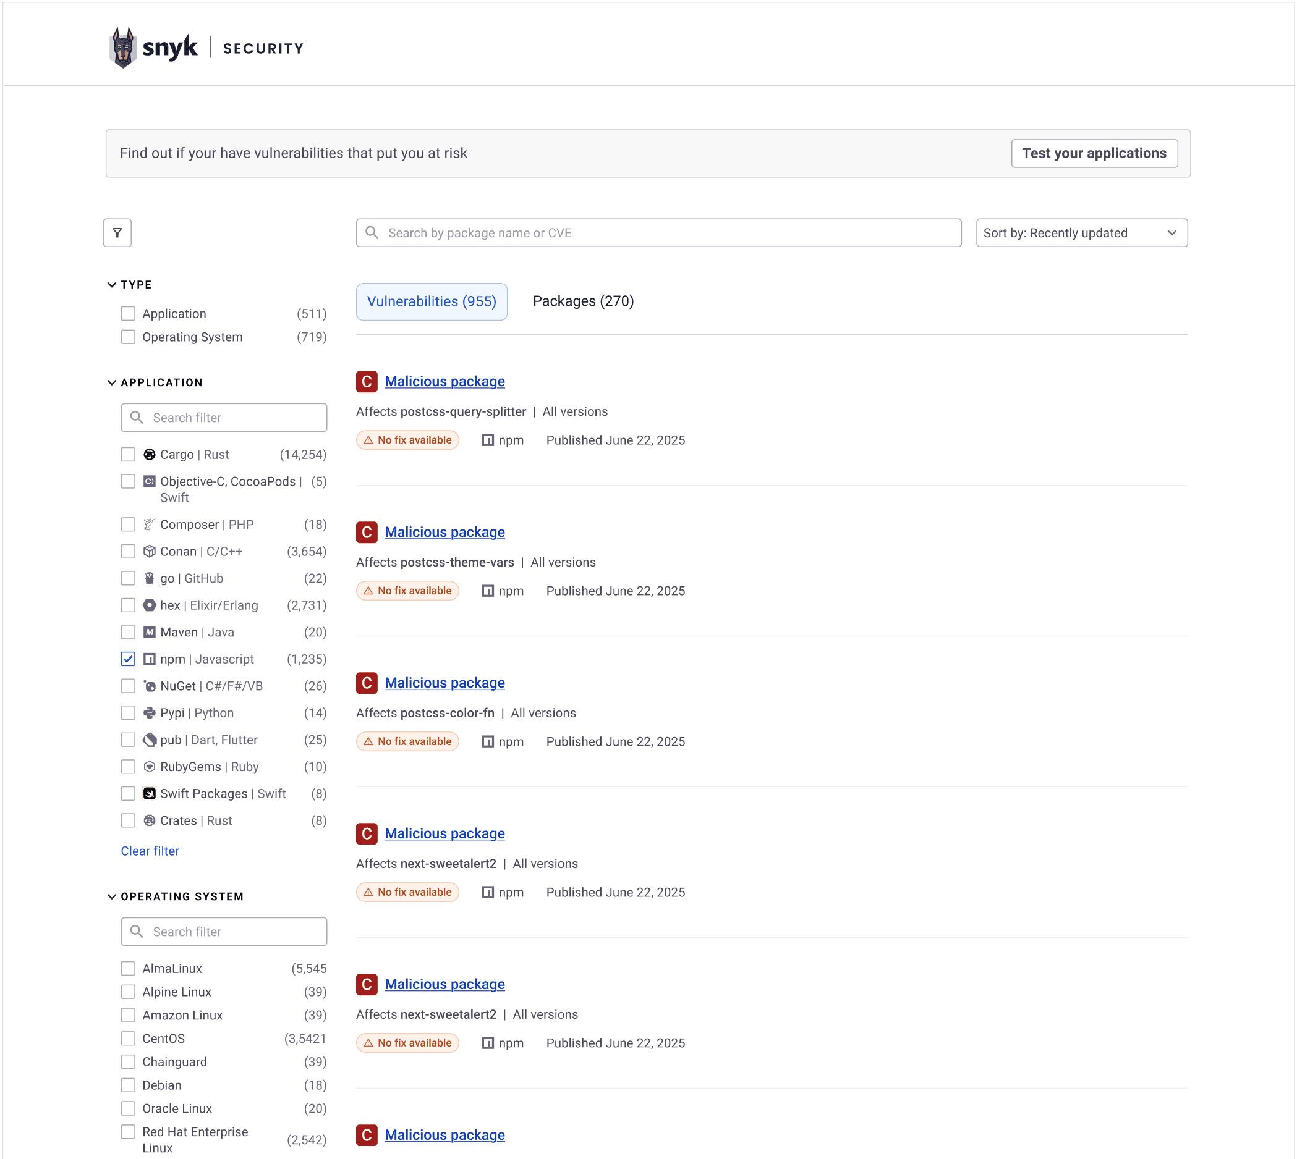This screenshot has height=1159, width=1297.
Task: Click the Crates Rust icon
Action: [150, 821]
